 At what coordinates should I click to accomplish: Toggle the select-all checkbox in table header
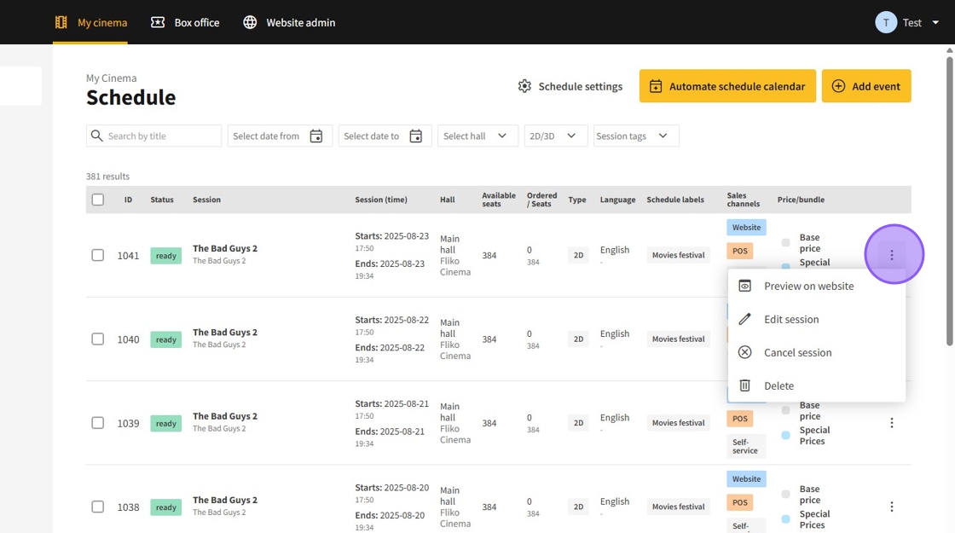coord(98,200)
